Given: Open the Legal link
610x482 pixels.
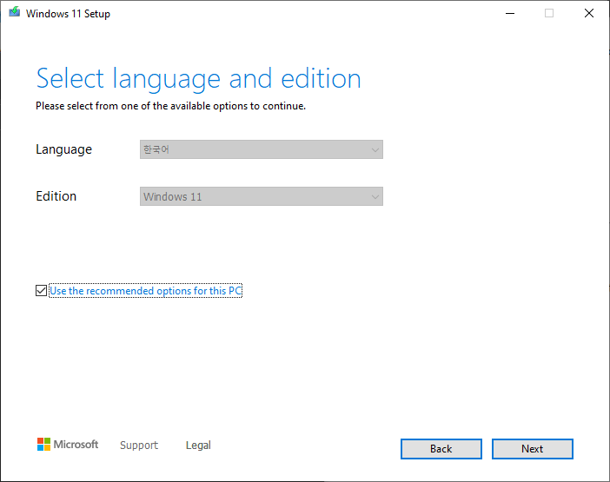Looking at the screenshot, I should tap(198, 445).
